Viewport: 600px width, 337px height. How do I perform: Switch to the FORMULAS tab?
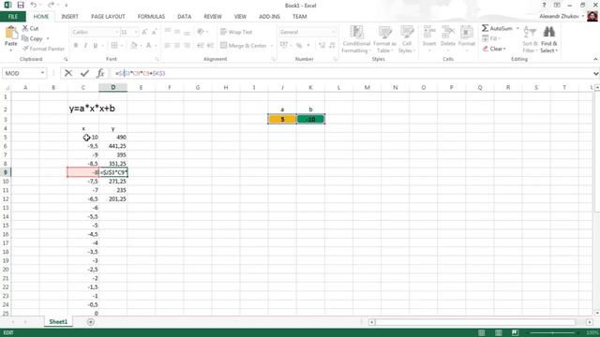tap(151, 17)
